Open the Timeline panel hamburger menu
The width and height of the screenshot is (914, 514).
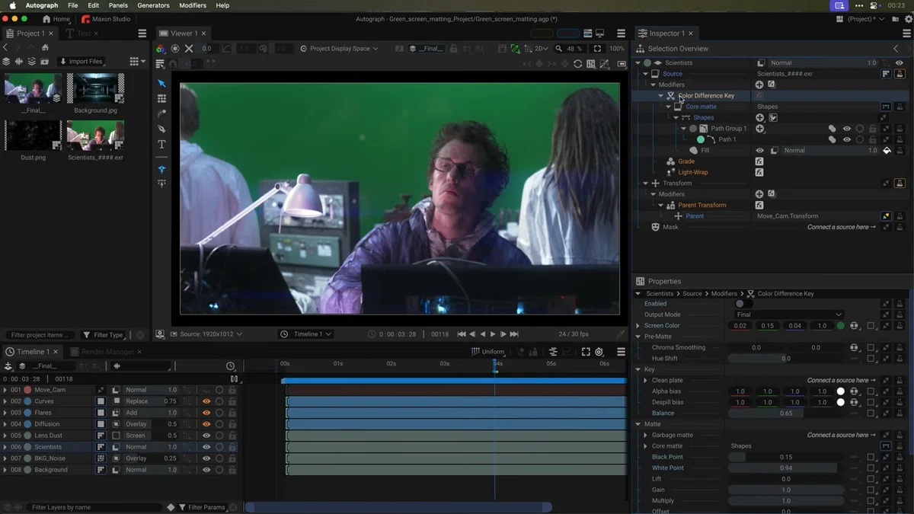[x=621, y=352]
